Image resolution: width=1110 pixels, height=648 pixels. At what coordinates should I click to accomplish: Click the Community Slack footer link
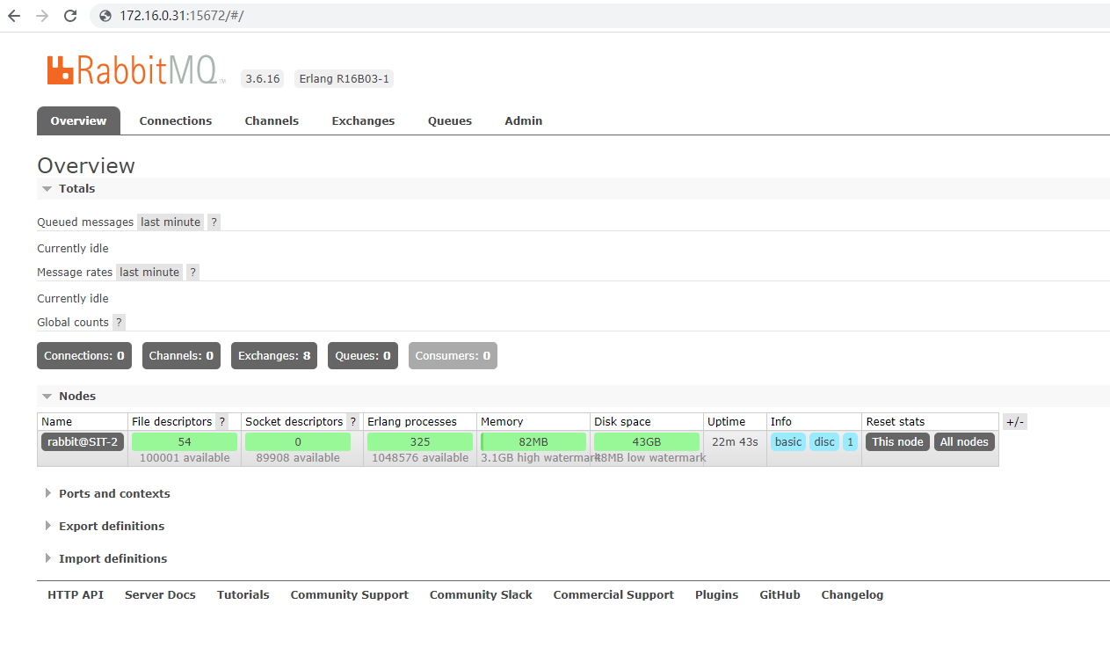pos(481,594)
